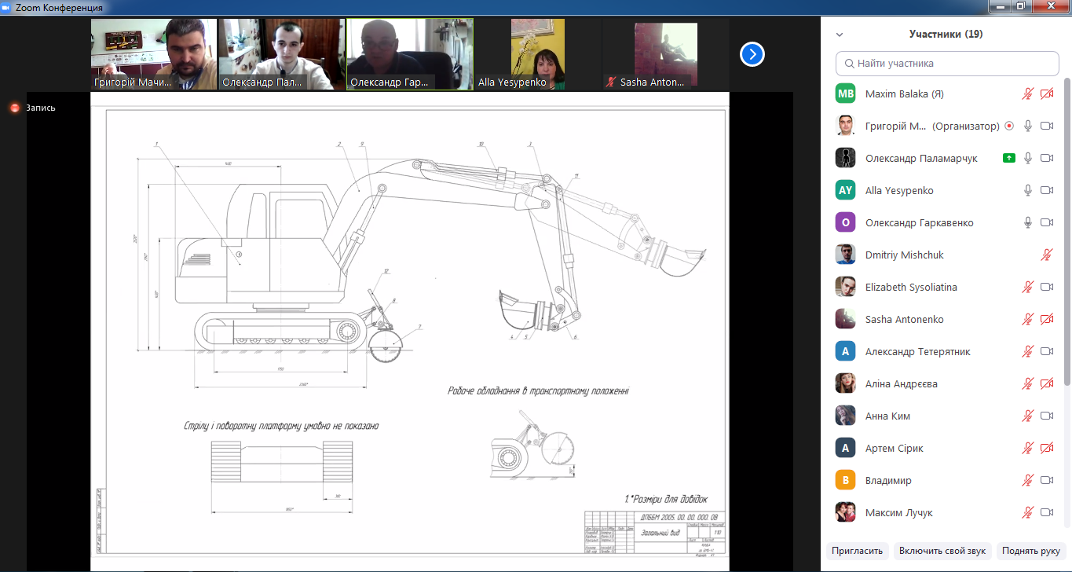The height and width of the screenshot is (572, 1072).
Task: Click Максим Лучук's camera icon
Action: pos(1047,512)
